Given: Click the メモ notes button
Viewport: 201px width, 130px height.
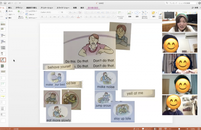Looking at the screenshot, I should click(x=136, y=129).
